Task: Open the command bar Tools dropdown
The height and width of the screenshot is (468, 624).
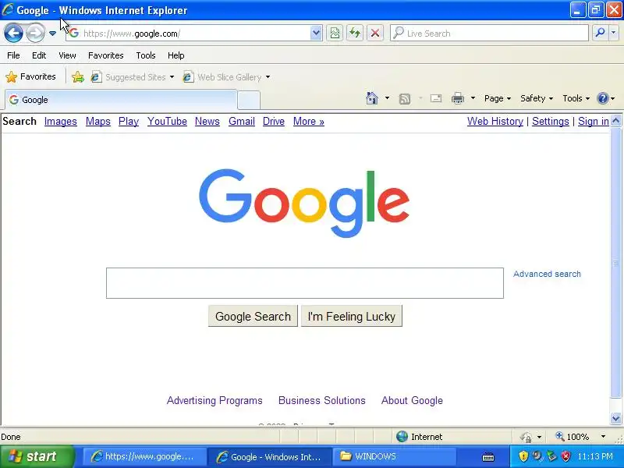Action: pyautogui.click(x=576, y=98)
